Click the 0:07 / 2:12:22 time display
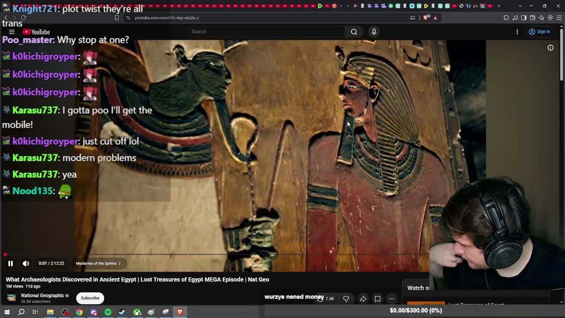This screenshot has height=318, width=565. point(51,264)
